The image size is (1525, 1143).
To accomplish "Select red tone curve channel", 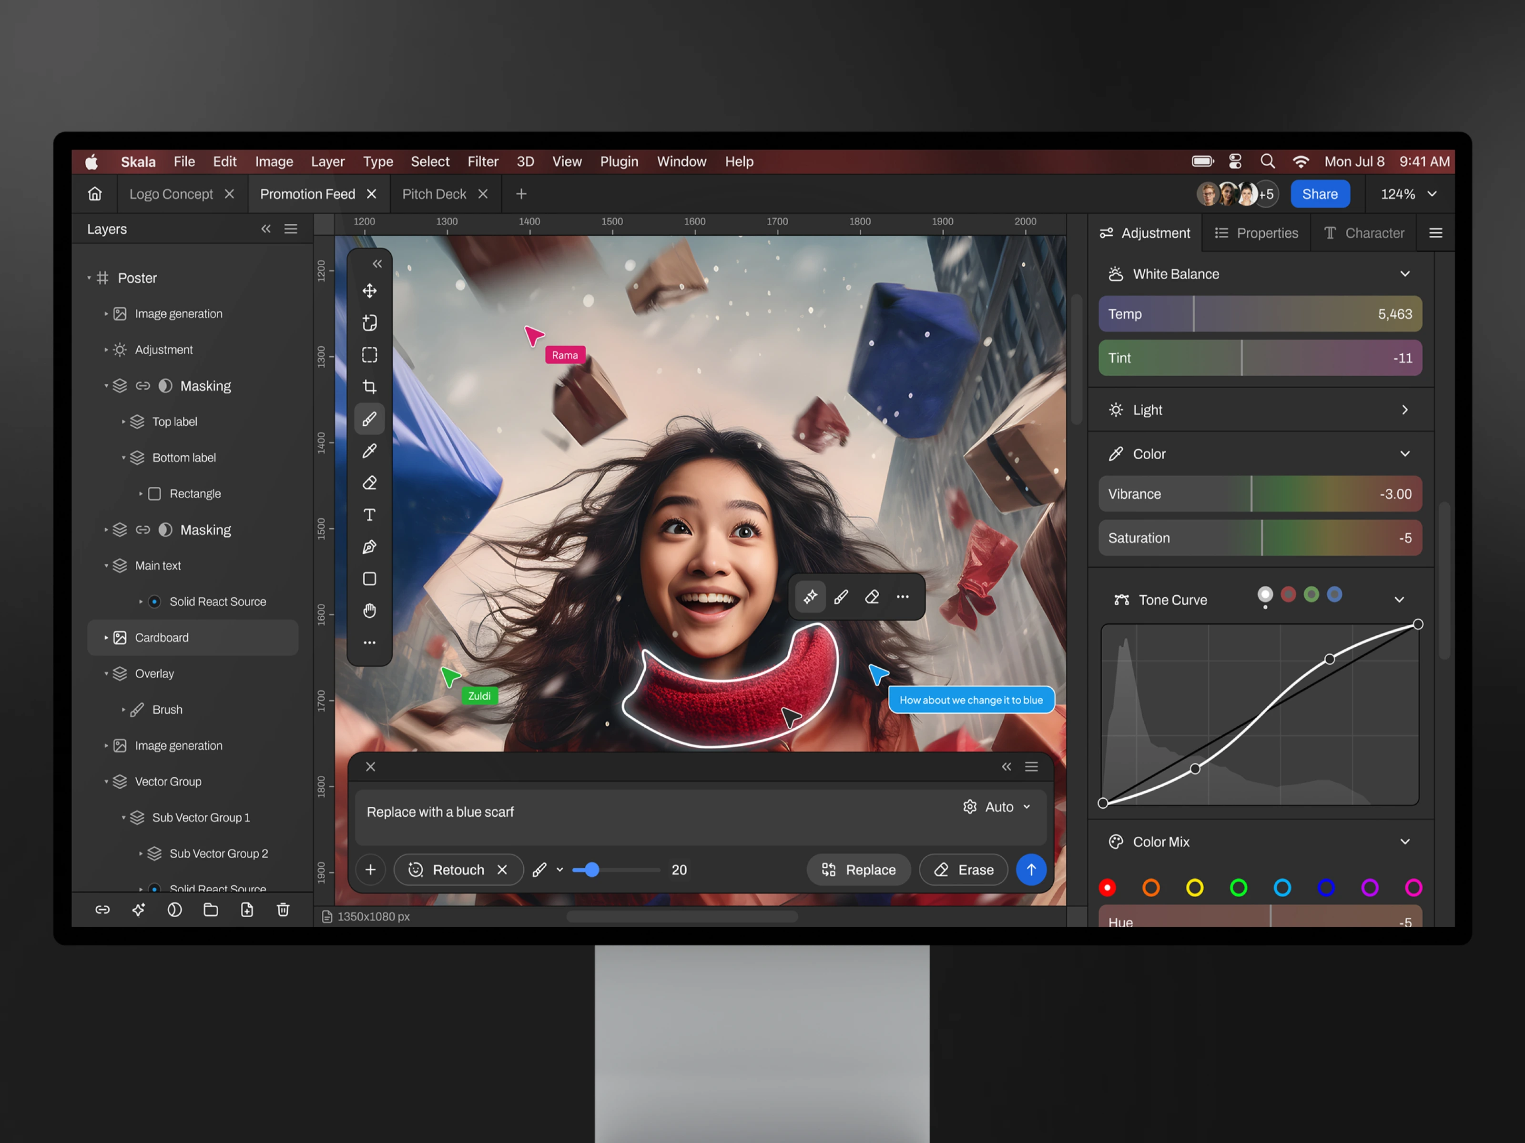I will coord(1289,594).
